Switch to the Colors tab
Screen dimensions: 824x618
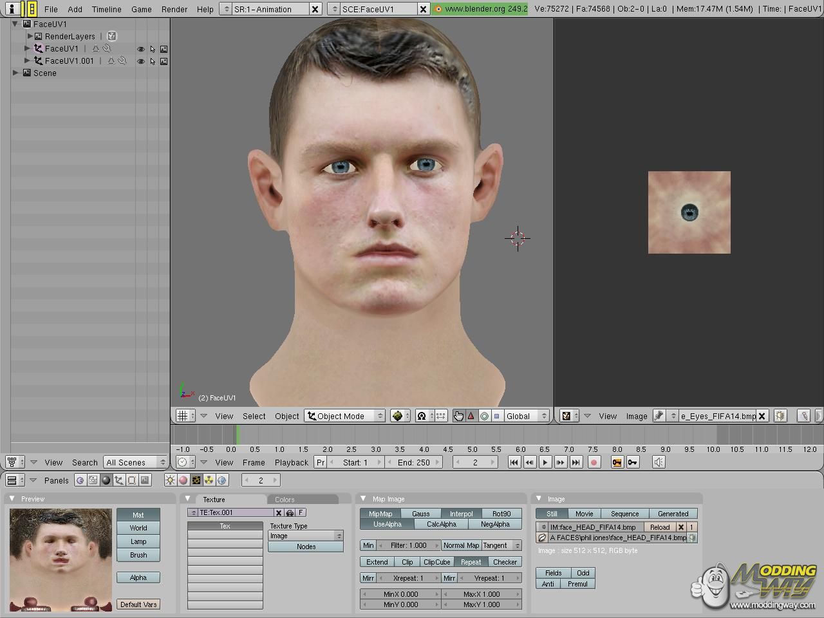285,500
